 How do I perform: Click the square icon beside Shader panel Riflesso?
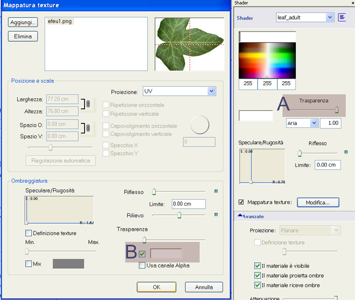pyautogui.click(x=345, y=153)
